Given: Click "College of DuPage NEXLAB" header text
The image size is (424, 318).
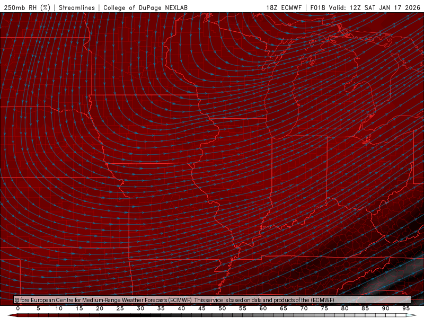Looking at the screenshot, I should point(145,7).
